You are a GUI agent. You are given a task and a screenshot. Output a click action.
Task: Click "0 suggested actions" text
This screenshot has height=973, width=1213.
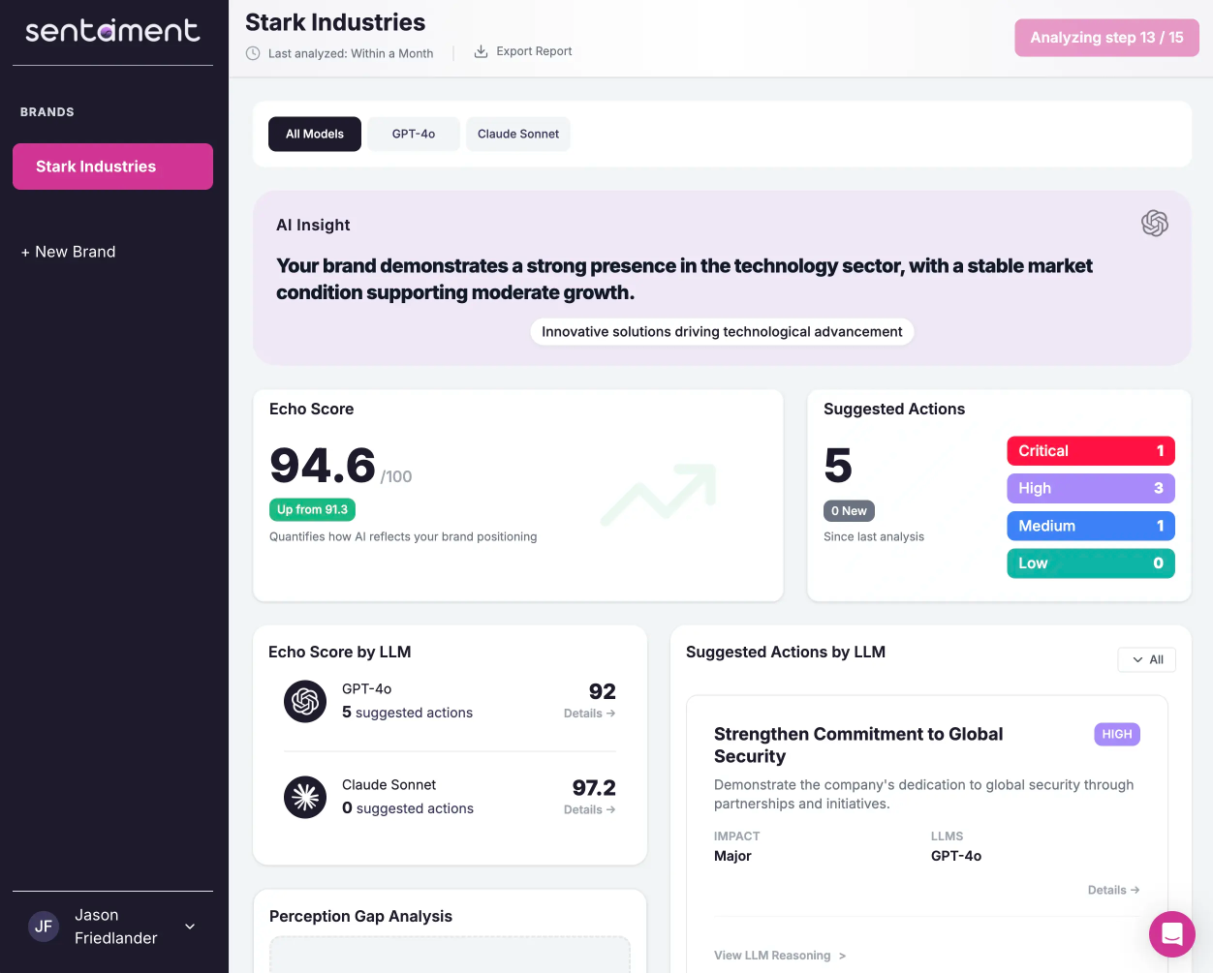pos(408,808)
